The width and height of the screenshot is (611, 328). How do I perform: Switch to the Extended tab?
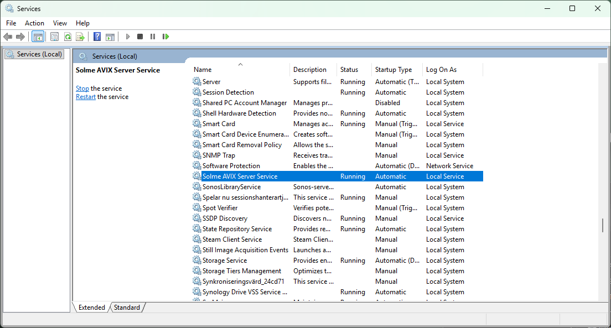tap(91, 308)
